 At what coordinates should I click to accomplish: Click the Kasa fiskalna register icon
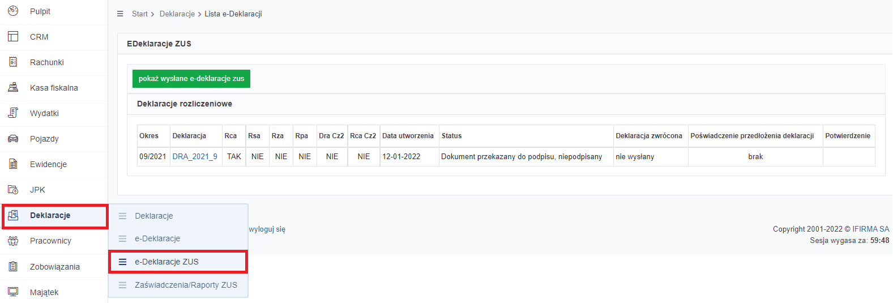click(x=13, y=87)
